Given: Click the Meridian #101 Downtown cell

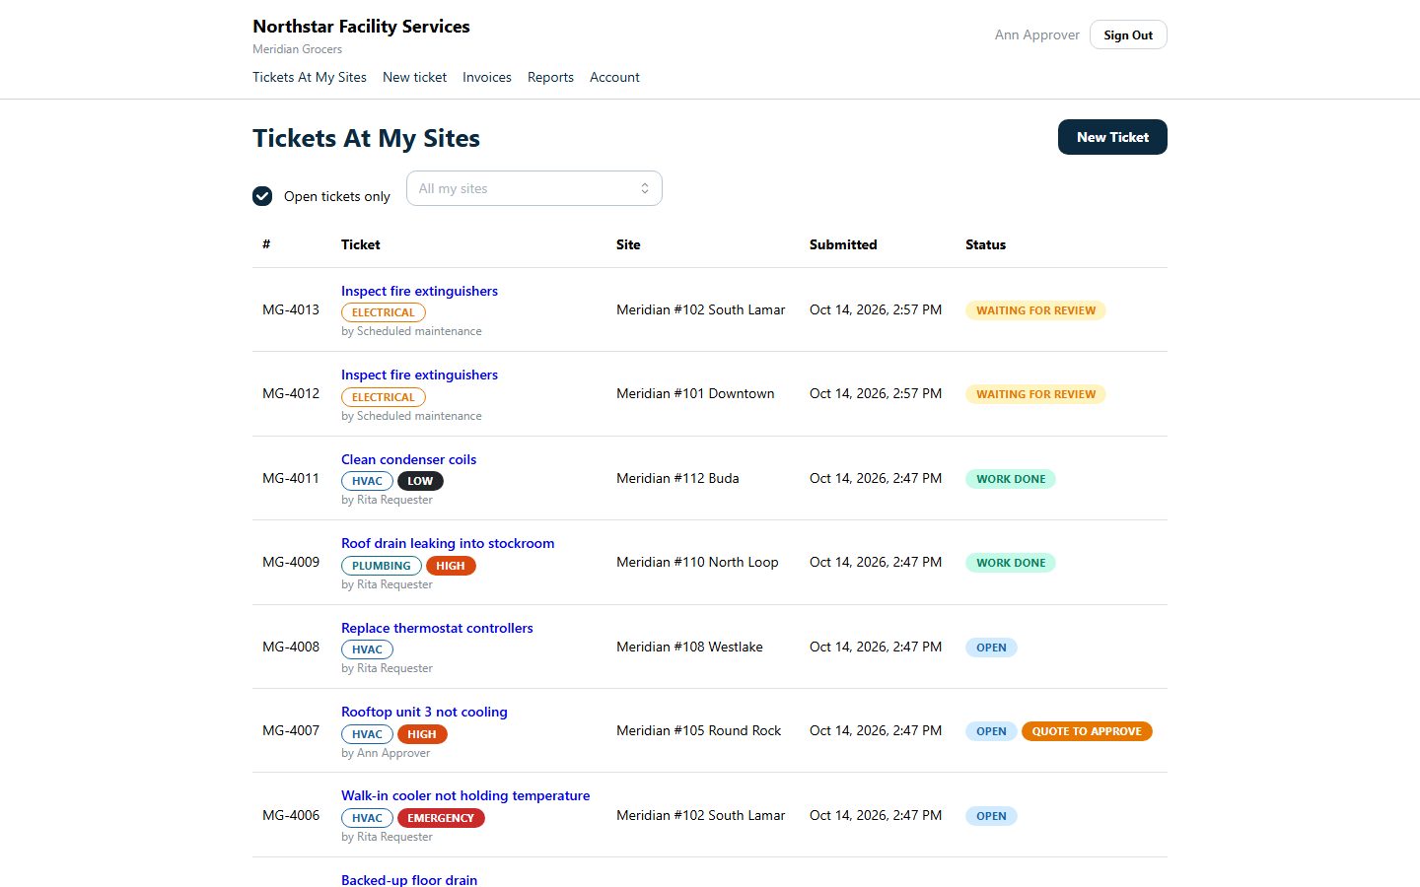Looking at the screenshot, I should [695, 393].
